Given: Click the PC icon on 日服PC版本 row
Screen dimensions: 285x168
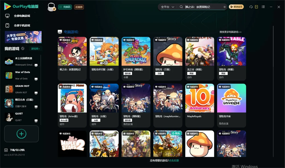Looking at the screenshot, I should [x=36, y=107].
